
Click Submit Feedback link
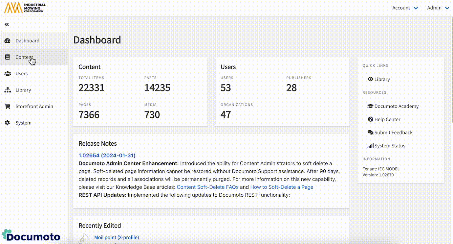393,133
